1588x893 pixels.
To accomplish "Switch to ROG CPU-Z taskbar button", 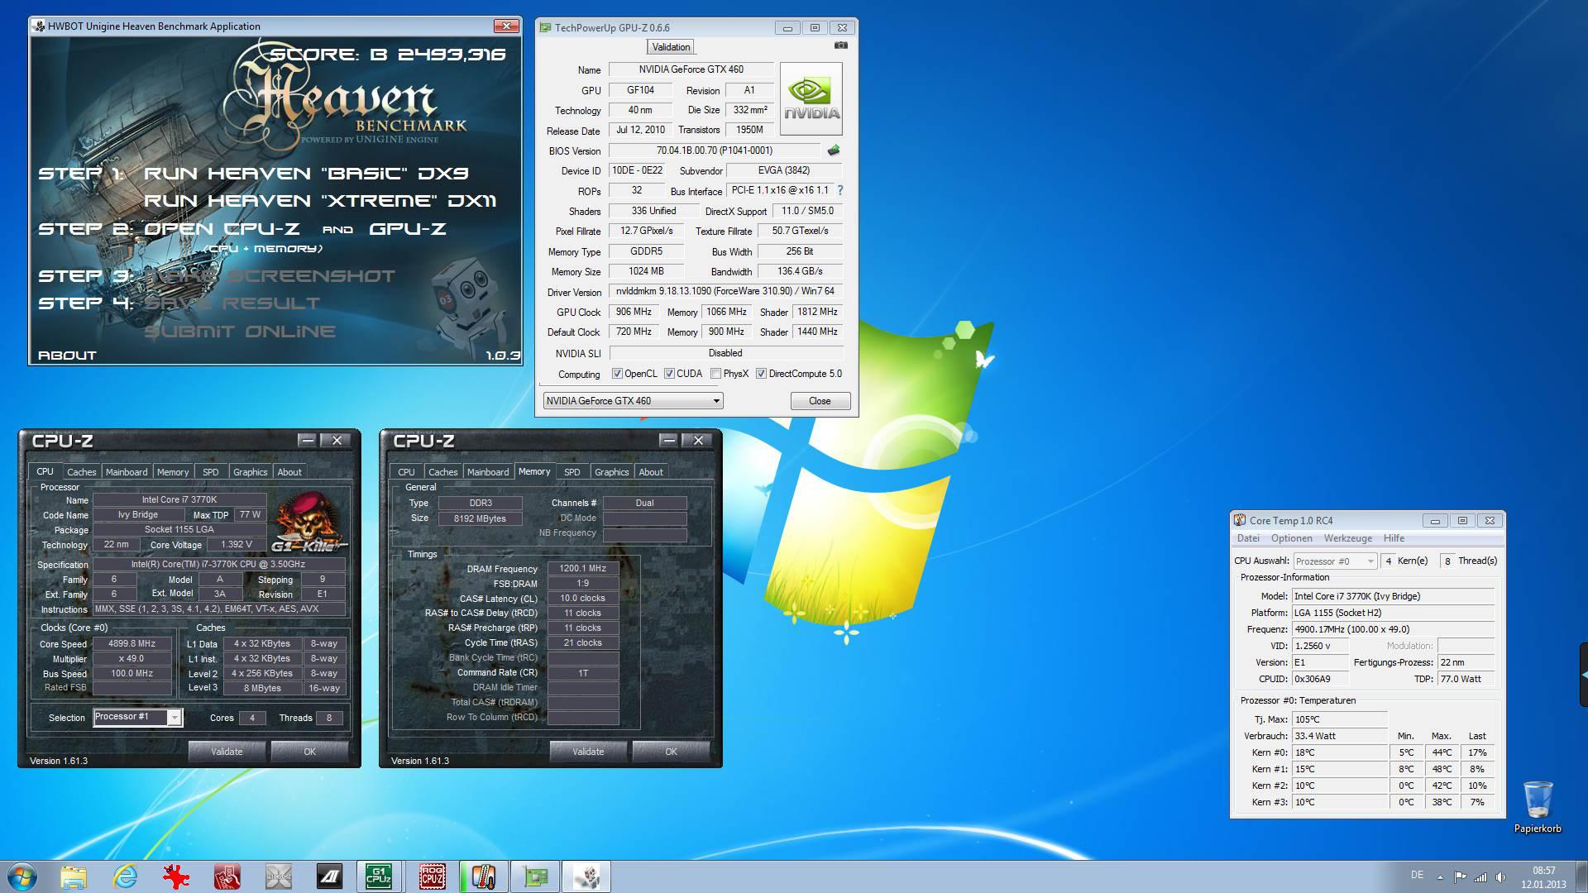I will (x=433, y=876).
